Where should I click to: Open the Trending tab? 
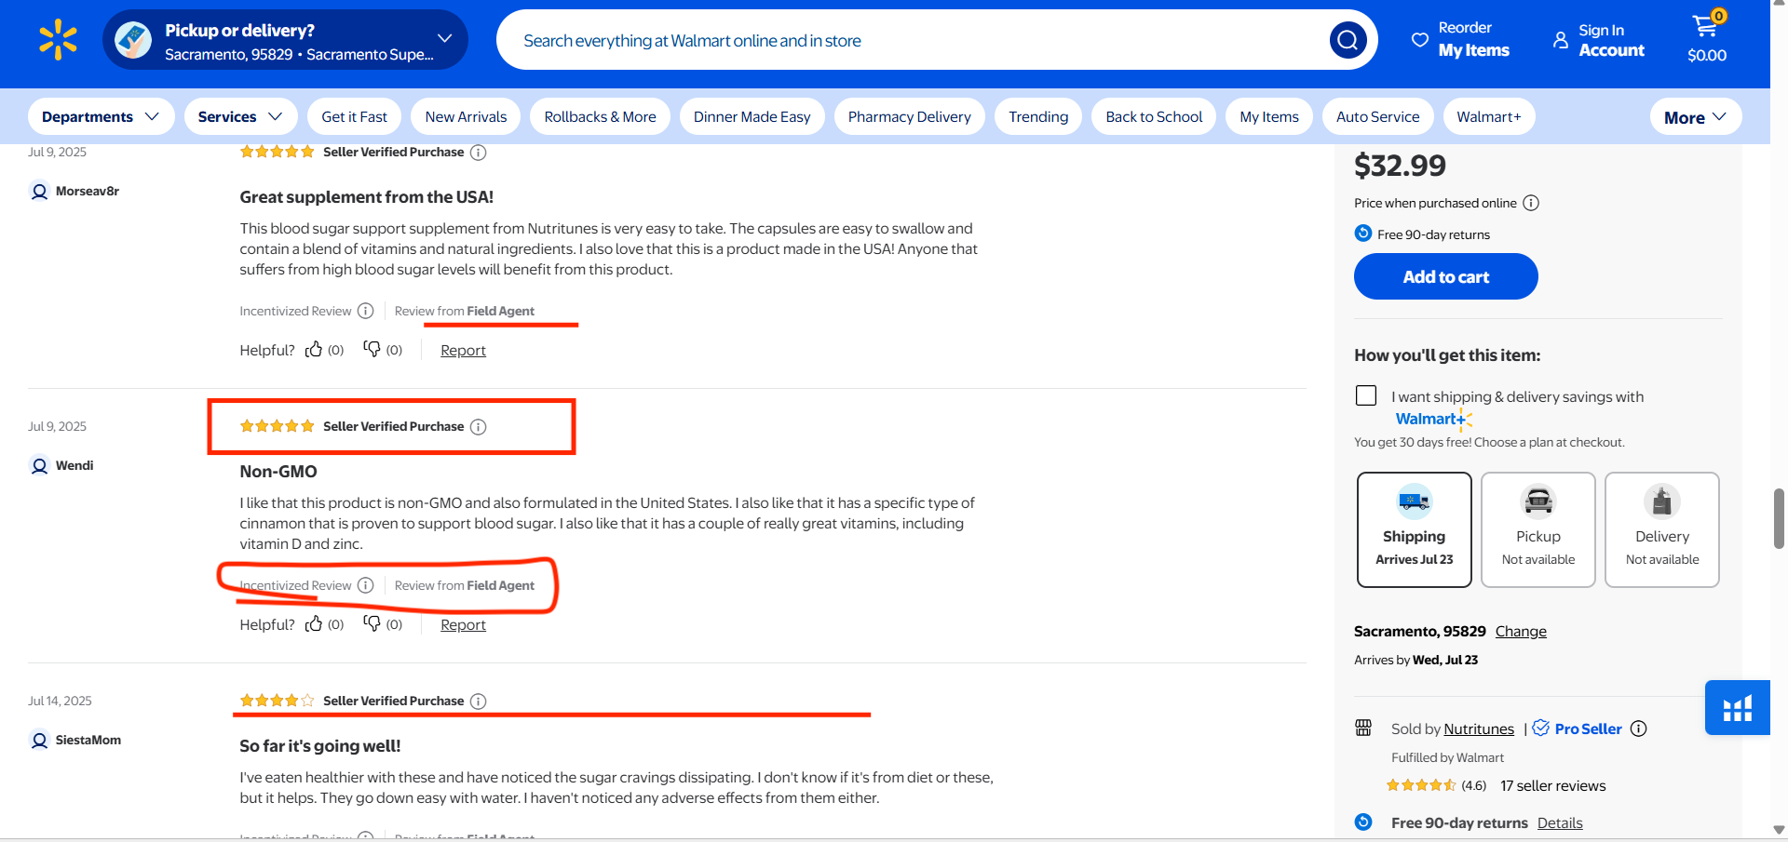pos(1038,116)
